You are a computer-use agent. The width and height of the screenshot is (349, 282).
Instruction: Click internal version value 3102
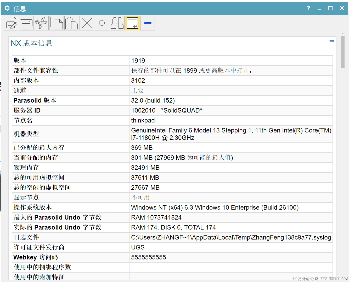(x=138, y=81)
